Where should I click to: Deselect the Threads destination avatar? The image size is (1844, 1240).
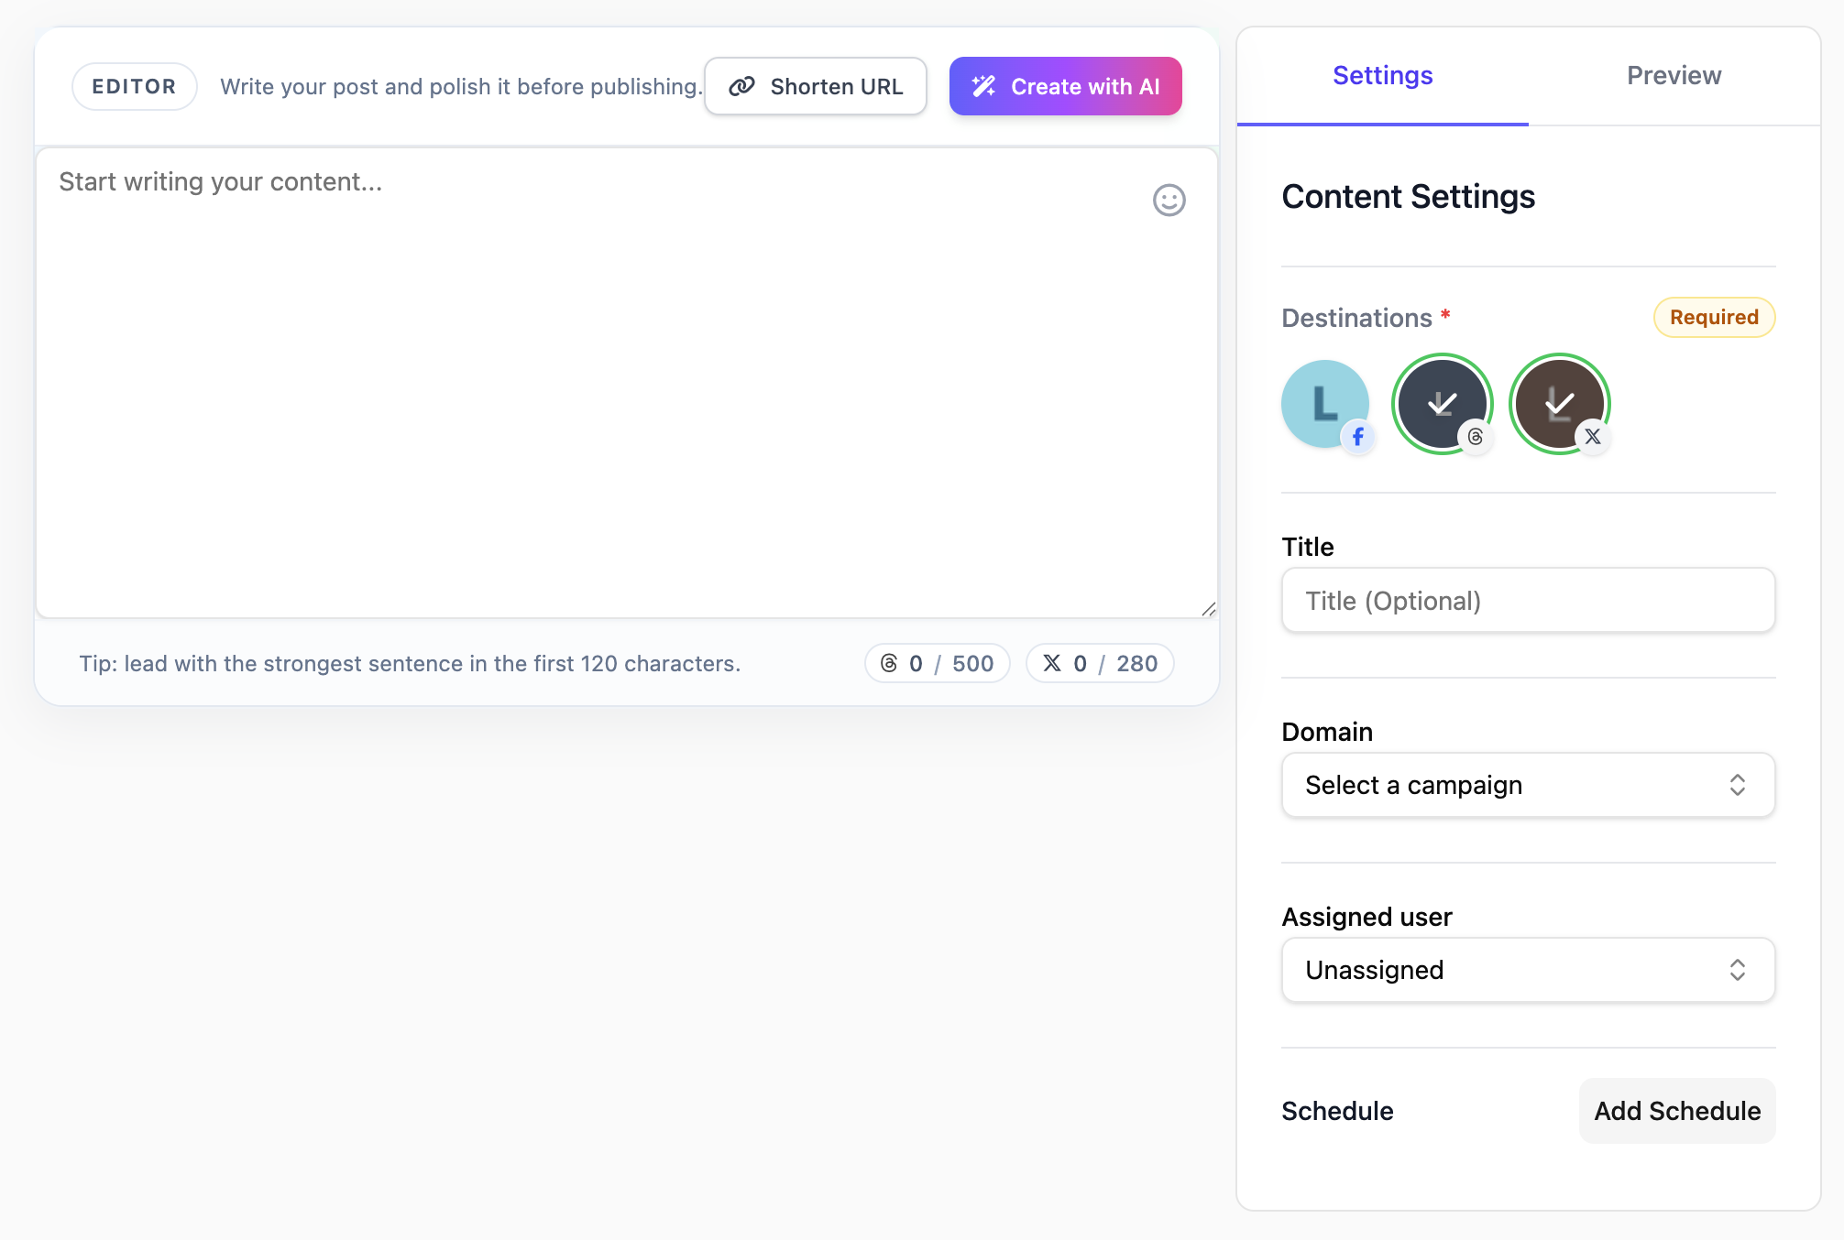click(x=1441, y=401)
